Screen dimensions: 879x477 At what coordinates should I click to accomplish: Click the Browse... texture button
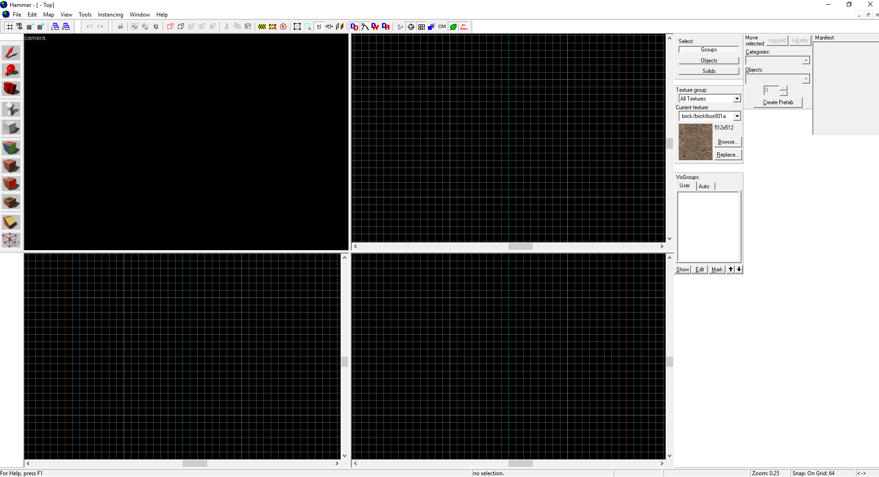(x=728, y=142)
